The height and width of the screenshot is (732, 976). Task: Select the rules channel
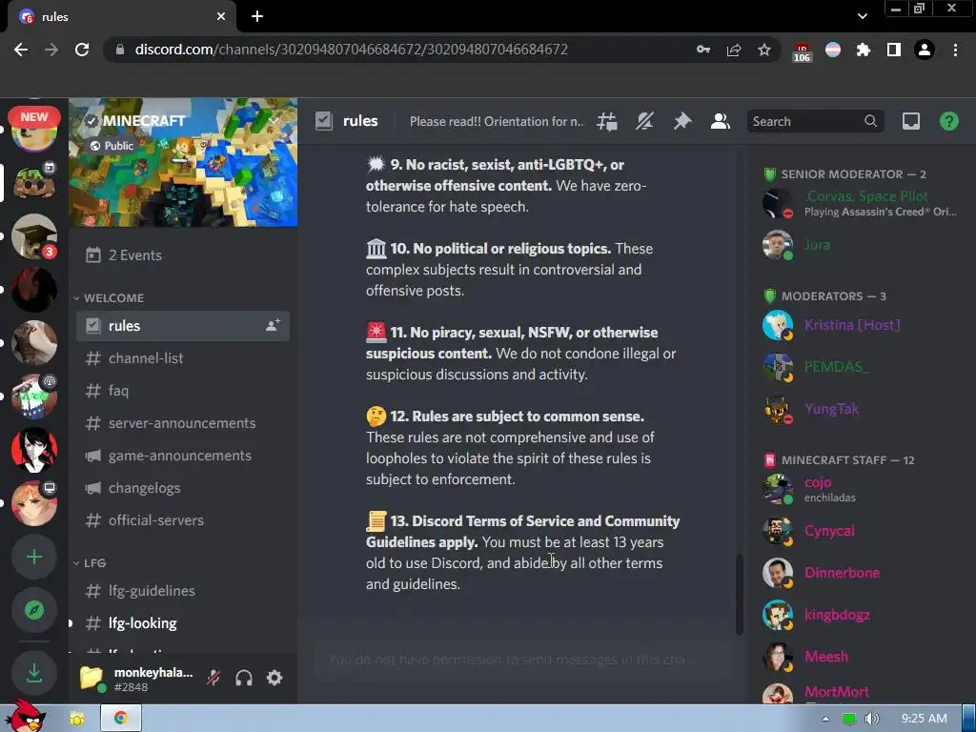[182, 326]
